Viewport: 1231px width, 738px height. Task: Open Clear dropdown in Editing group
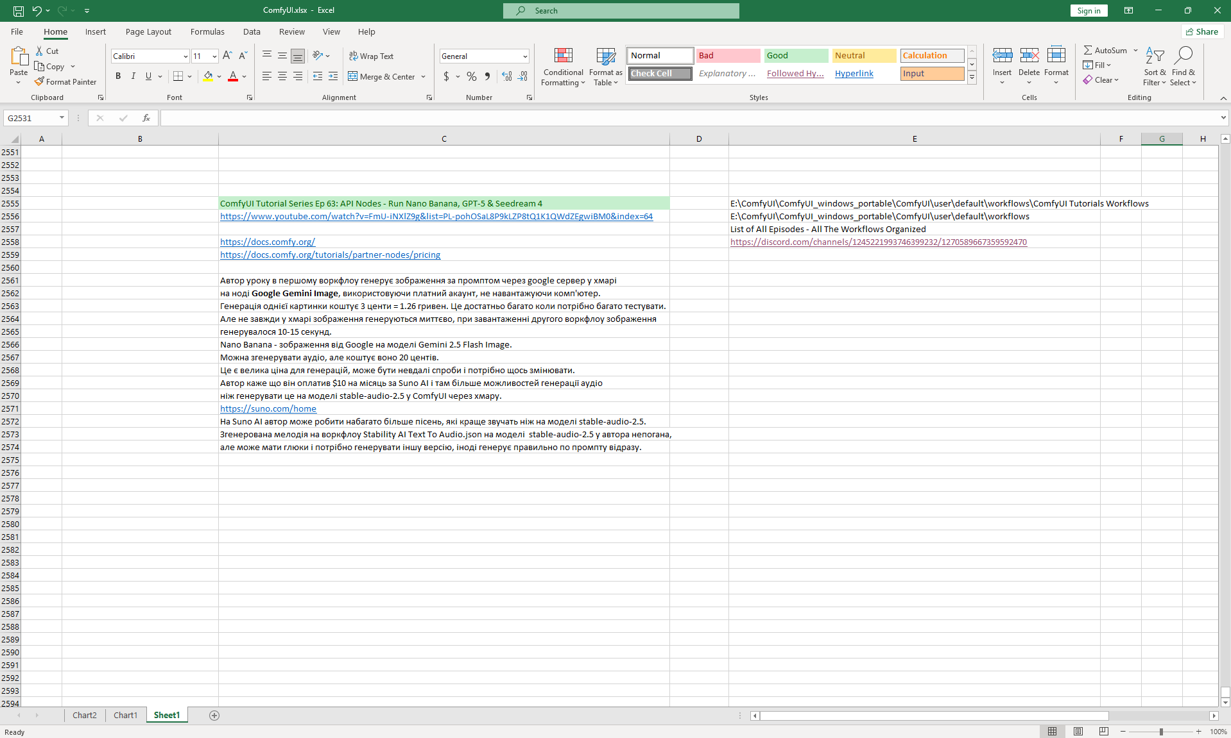(1101, 80)
